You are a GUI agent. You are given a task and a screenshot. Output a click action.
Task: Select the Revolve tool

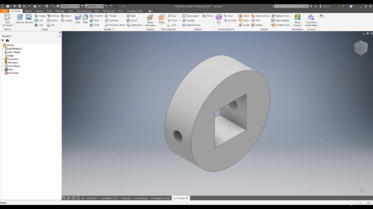29,19
